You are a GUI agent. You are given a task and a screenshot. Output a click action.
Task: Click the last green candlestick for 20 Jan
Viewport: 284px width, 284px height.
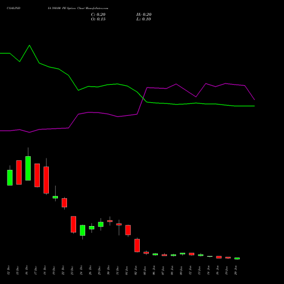(237, 258)
